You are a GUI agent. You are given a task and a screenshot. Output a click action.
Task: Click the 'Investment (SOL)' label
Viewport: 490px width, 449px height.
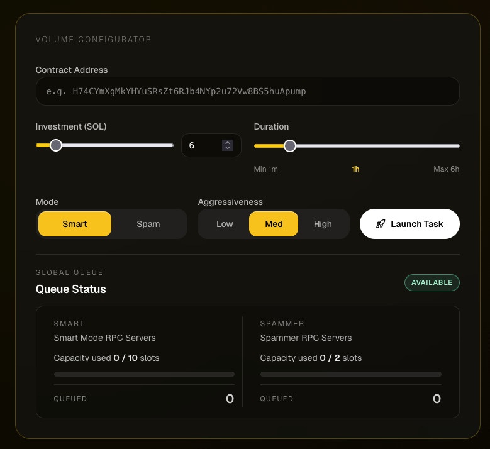coord(71,126)
